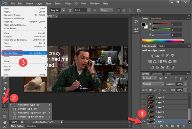Add a Hue/Saturation adjustment
Viewport: 192px width, 129px height.
pos(150,61)
